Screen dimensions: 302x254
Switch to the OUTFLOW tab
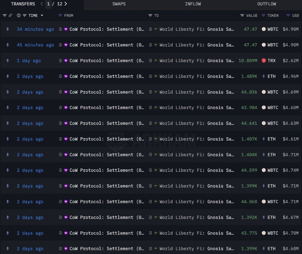[x=267, y=4]
